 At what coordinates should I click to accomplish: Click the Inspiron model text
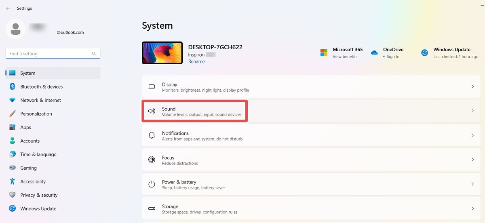point(196,55)
